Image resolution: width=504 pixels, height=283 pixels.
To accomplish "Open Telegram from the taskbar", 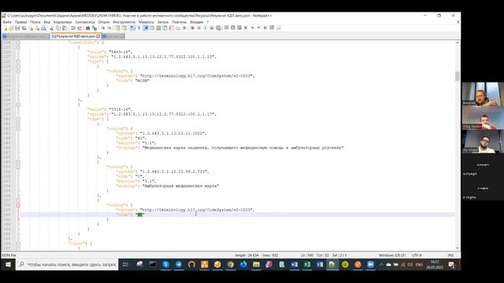I will [179, 265].
